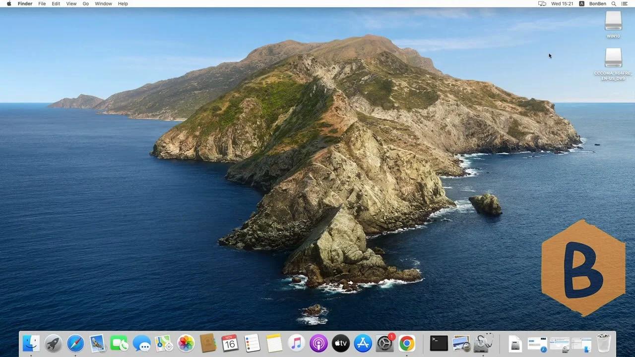
Task: Open the Mail app
Action: coord(97,343)
